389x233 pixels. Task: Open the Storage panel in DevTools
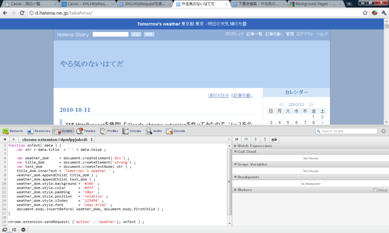[x=131, y=131]
